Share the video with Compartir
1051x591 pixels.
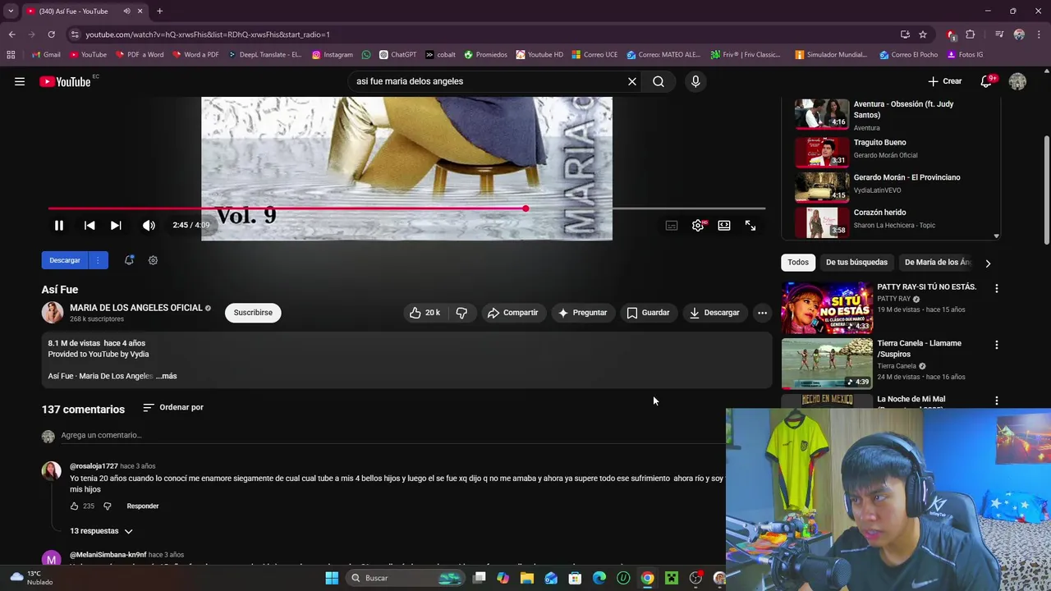point(512,313)
